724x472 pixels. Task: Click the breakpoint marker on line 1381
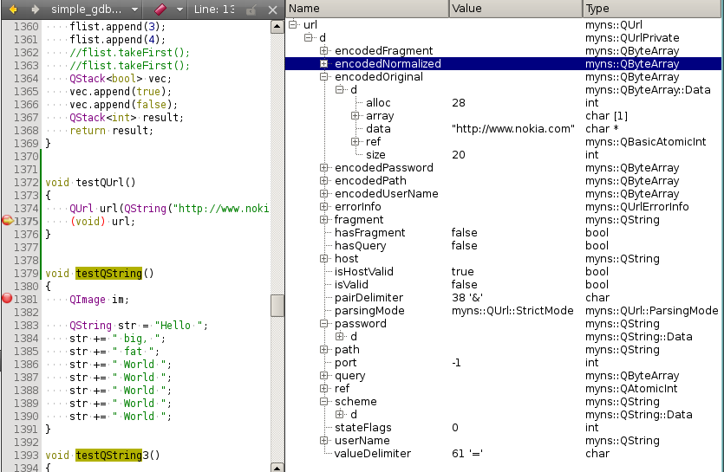tap(8, 299)
